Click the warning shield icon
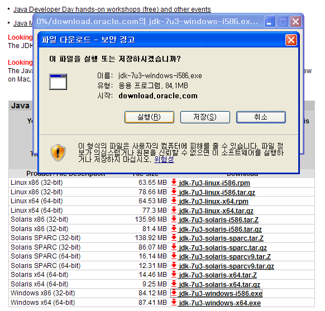Screen dimensions: 325x311 tap(58, 152)
